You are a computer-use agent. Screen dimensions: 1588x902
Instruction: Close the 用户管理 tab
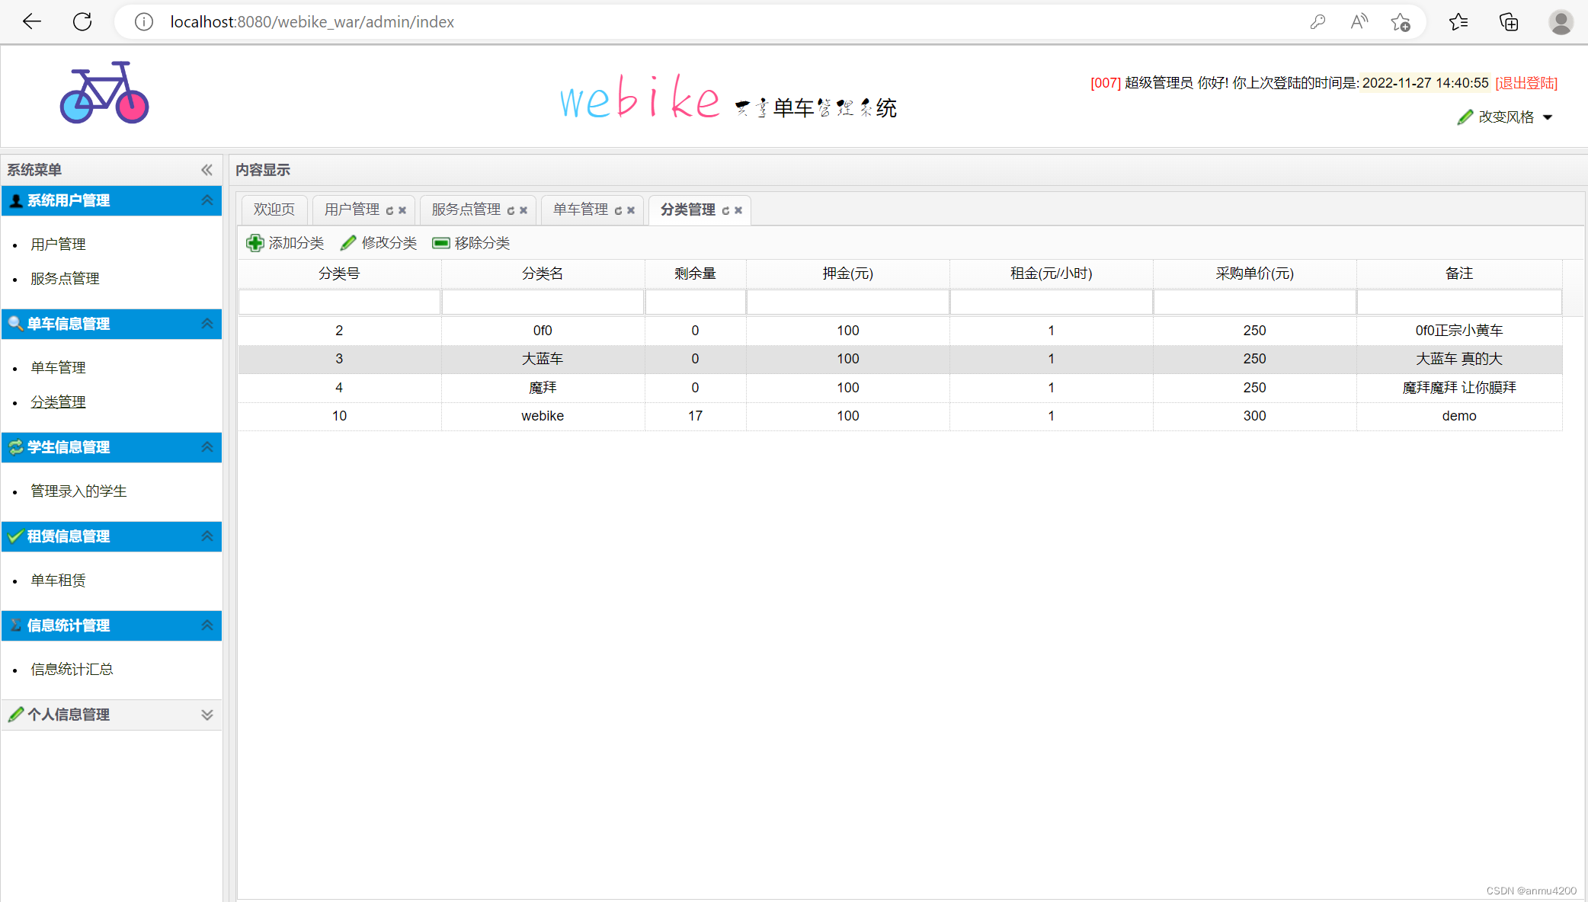coord(402,210)
